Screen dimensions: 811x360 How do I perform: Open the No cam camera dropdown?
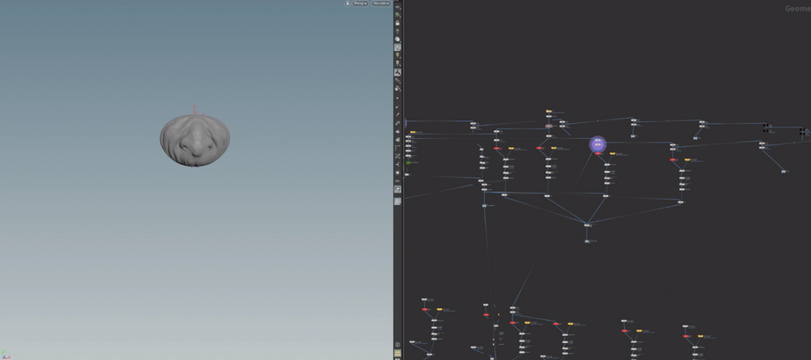pyautogui.click(x=381, y=3)
